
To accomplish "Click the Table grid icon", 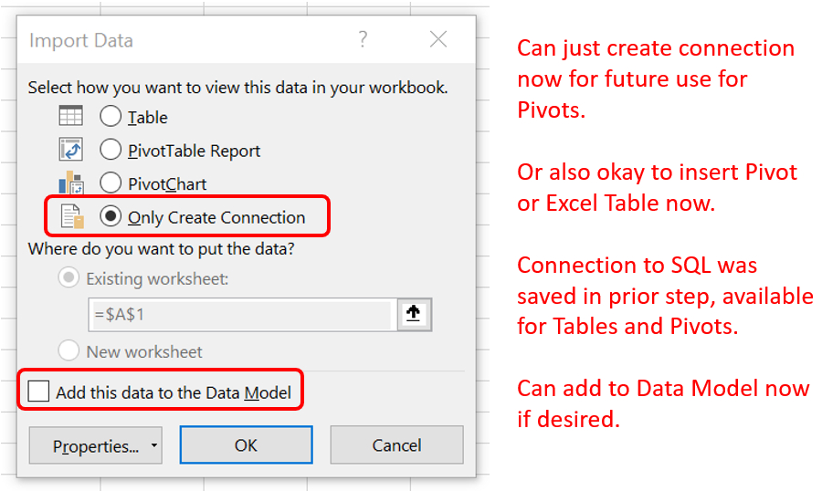I will (x=70, y=116).
